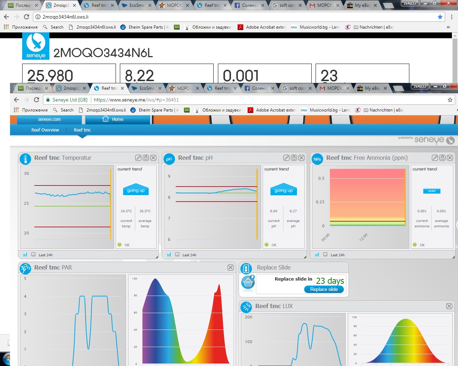Click the Temperatur widget resize handle corner
This screenshot has width=458, height=366.
click(157, 257)
